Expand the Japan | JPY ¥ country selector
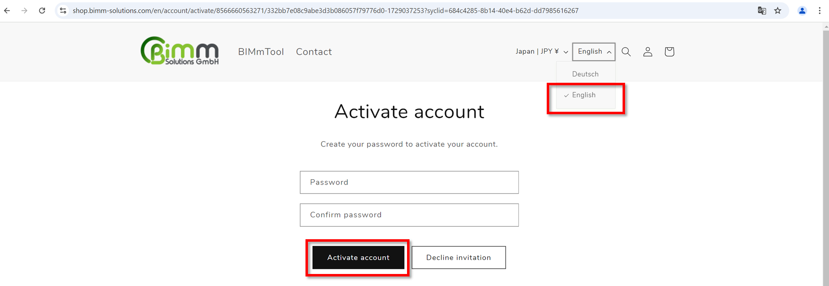This screenshot has height=286, width=829. (x=542, y=52)
